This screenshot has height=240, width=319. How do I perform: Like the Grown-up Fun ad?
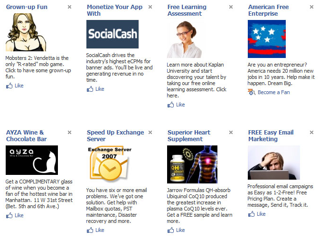pyautogui.click(x=15, y=86)
